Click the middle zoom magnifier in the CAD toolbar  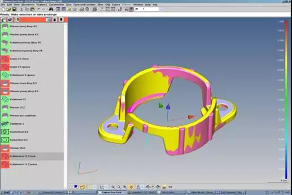[119, 187]
